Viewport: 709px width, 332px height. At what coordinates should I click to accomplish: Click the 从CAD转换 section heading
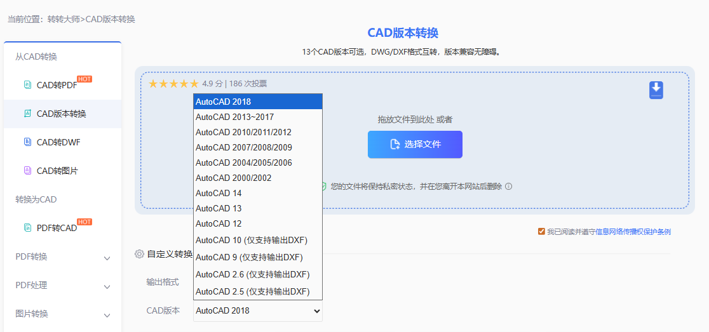36,56
